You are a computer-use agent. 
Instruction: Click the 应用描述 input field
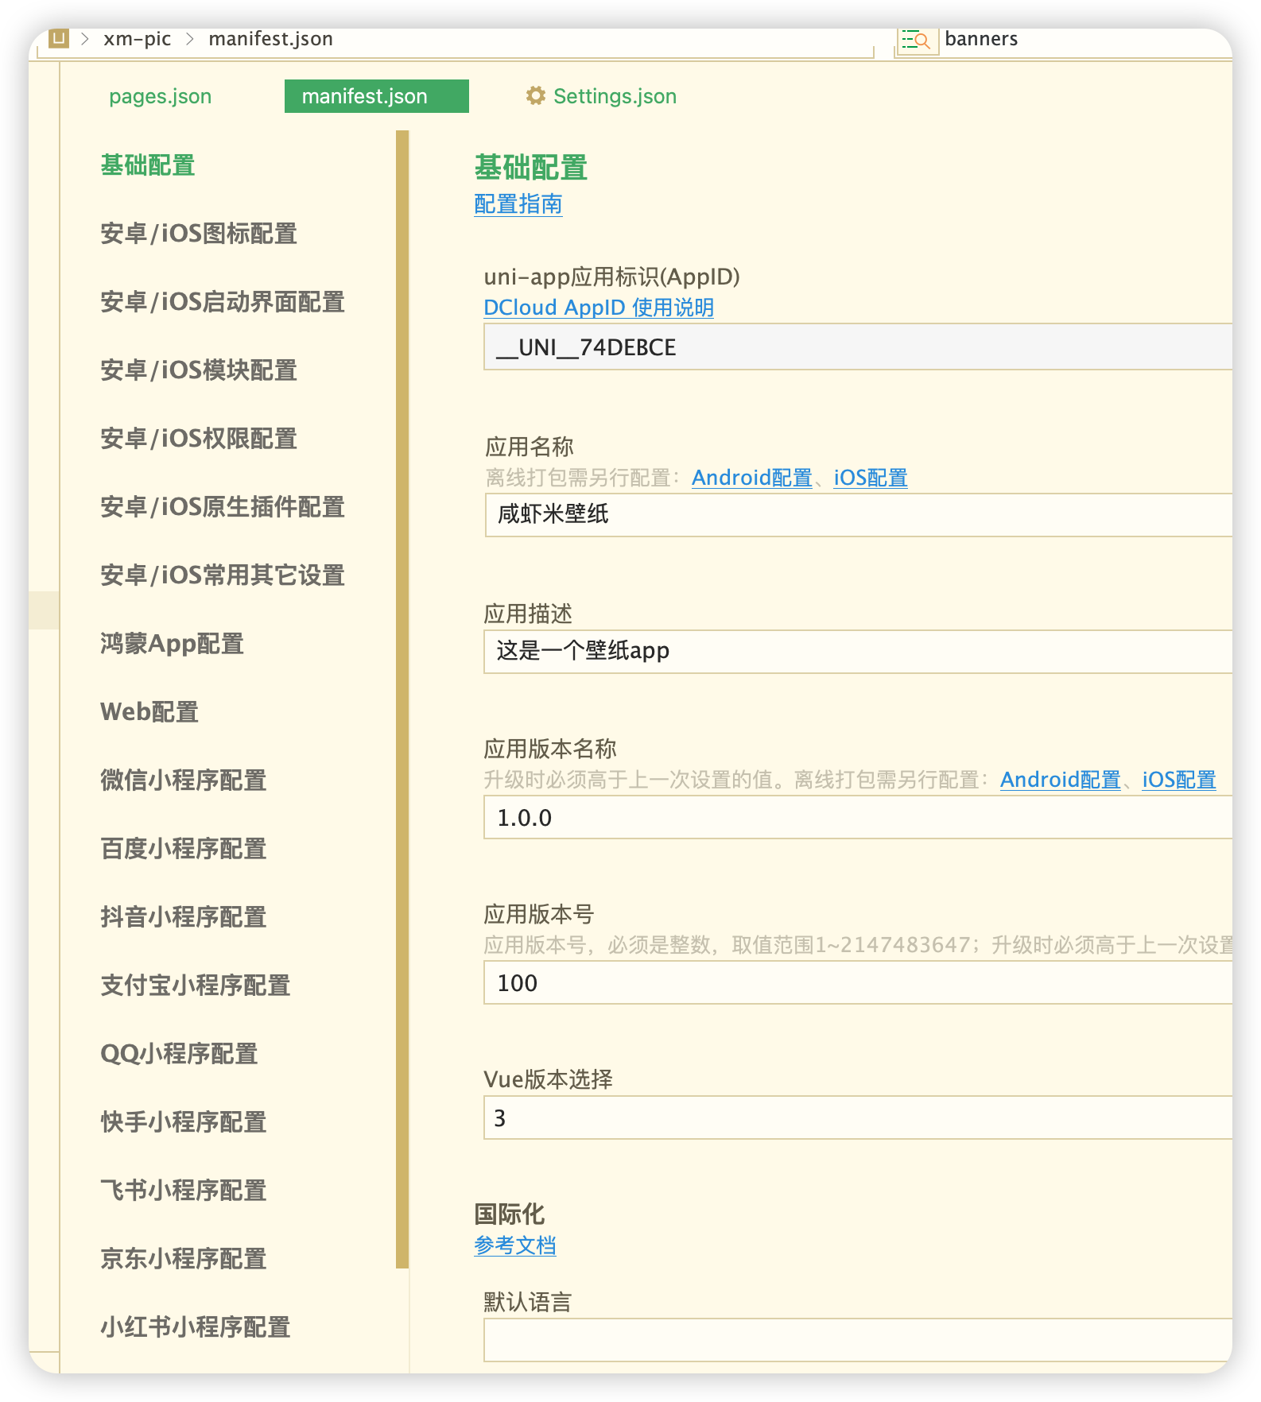tap(858, 651)
